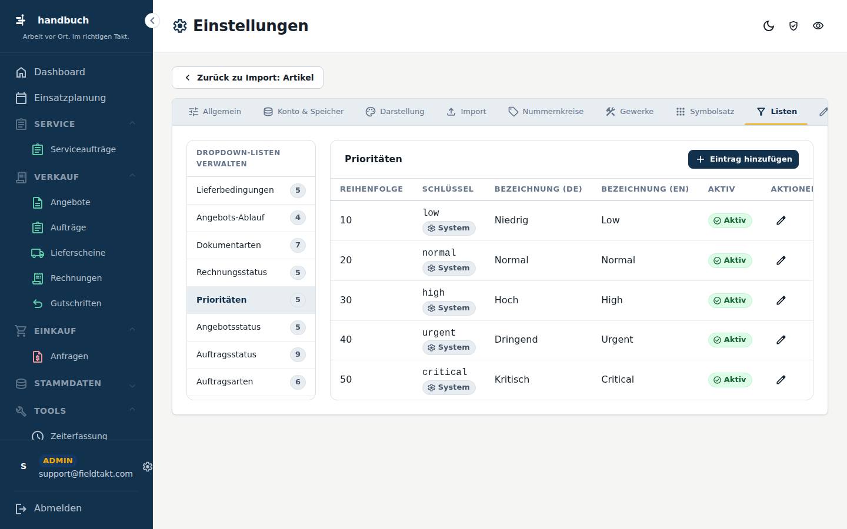
Task: Select Angebots-Ablauf dropdown list
Action: tap(251, 217)
